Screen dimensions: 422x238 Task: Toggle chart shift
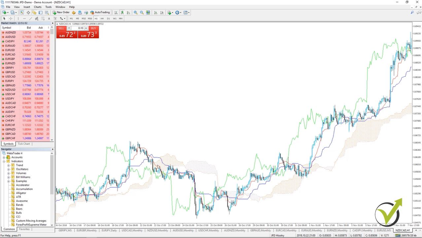[161, 12]
